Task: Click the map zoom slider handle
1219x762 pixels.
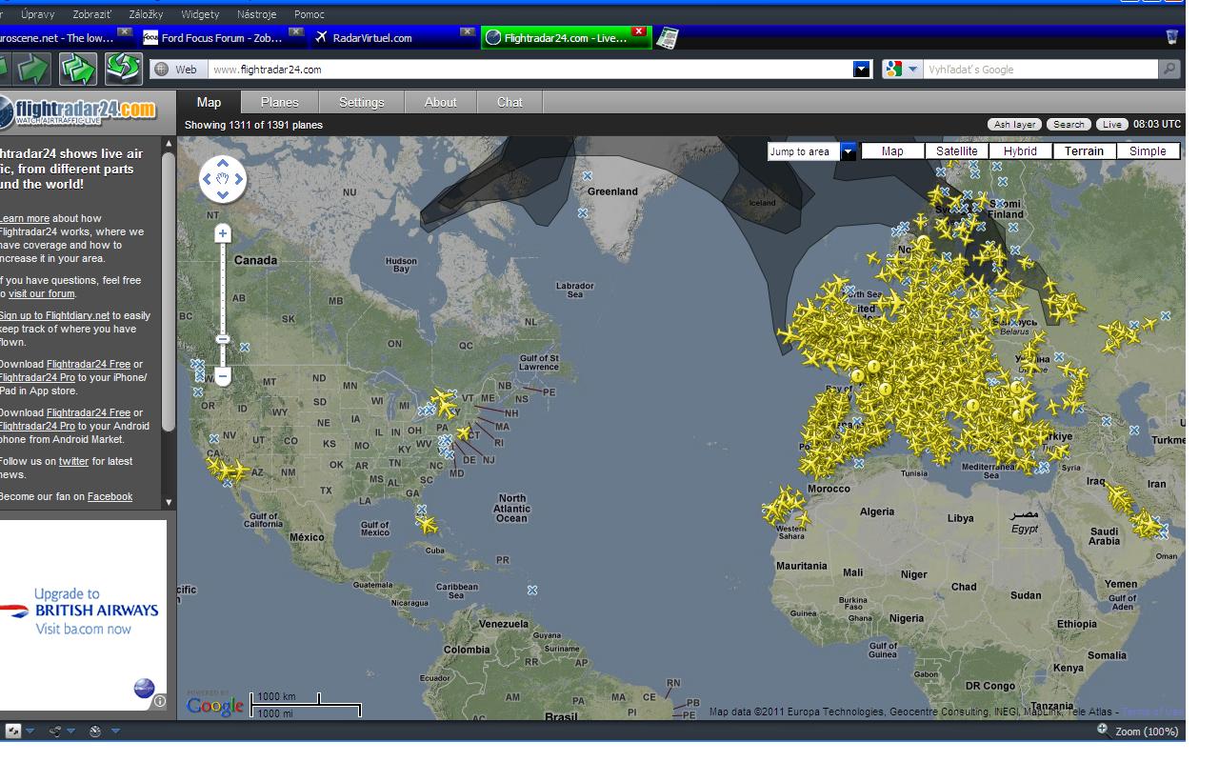Action: tap(223, 339)
